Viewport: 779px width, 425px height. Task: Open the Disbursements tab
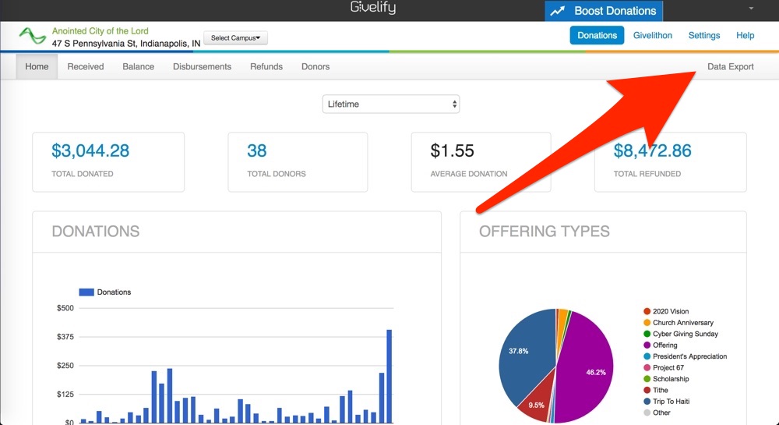(x=203, y=66)
